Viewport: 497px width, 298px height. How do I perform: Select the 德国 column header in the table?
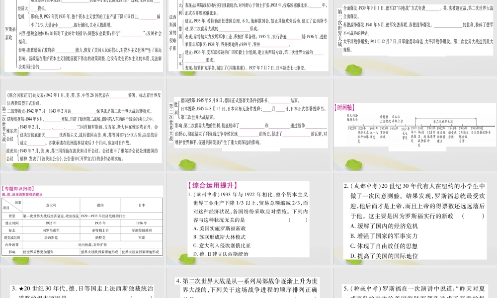click(100, 205)
